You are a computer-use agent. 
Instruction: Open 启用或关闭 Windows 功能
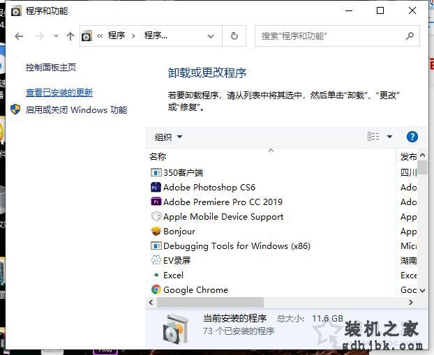pos(76,110)
